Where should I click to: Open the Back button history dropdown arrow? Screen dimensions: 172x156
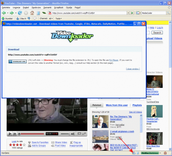(x=8, y=13)
